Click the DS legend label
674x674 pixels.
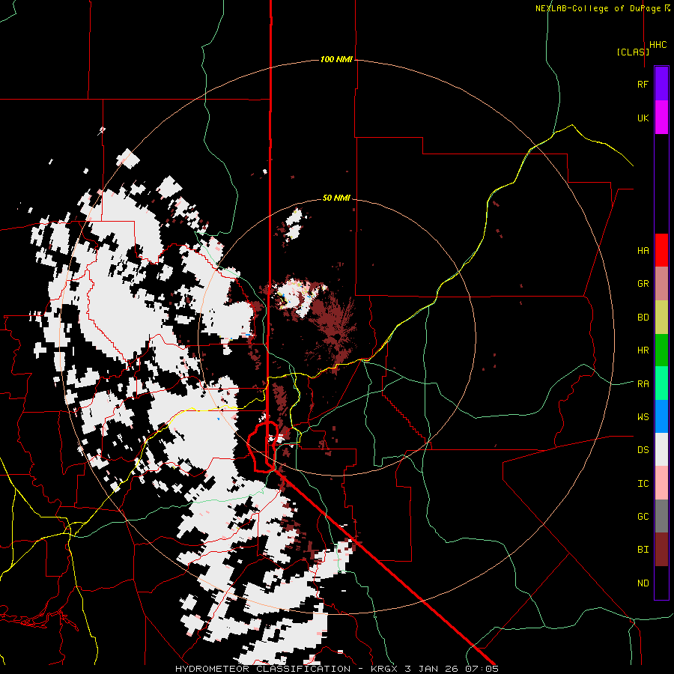(x=643, y=449)
